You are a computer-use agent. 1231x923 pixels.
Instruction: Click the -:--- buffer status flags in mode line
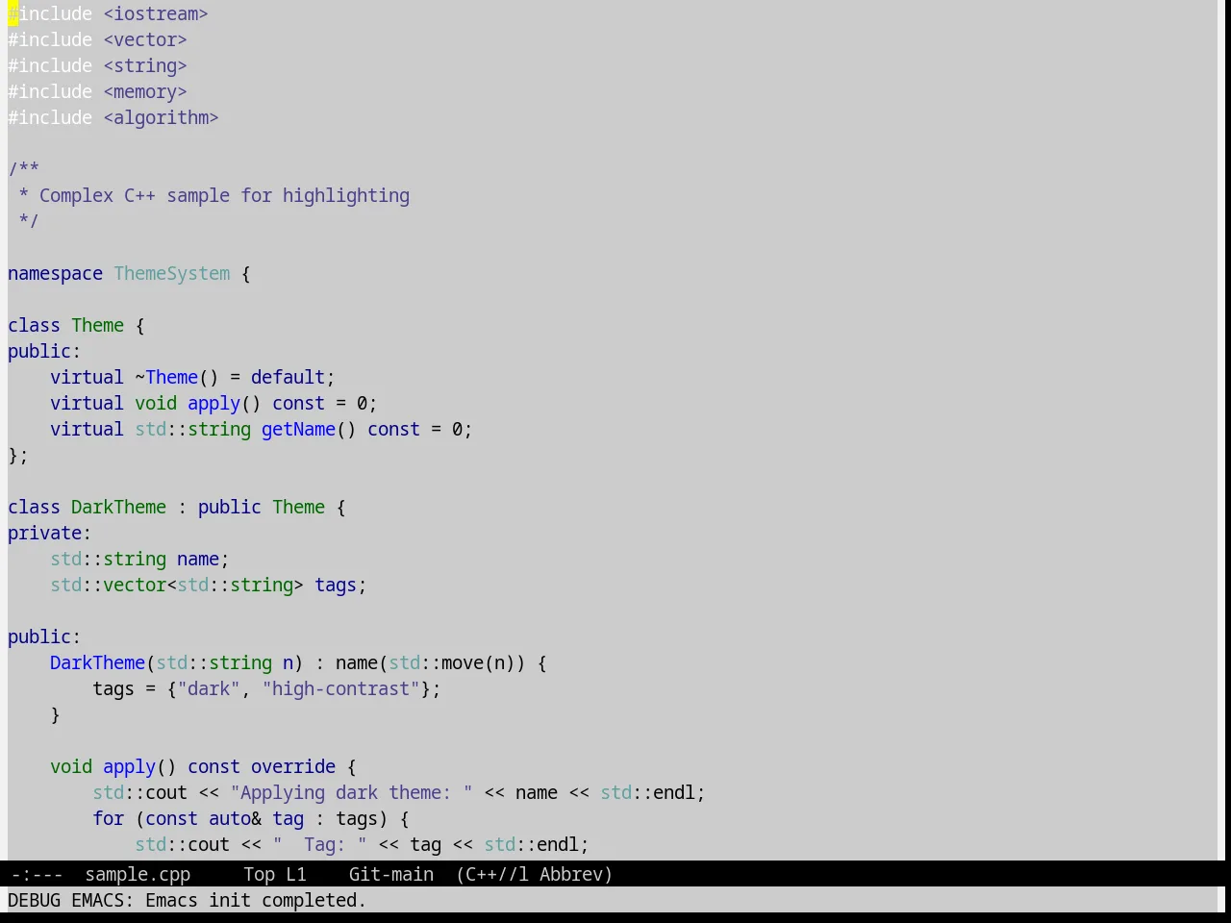tap(37, 874)
